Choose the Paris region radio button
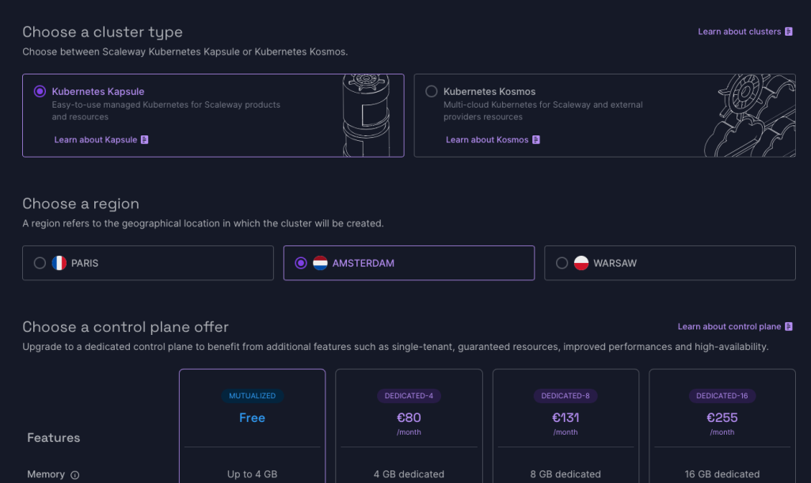 click(40, 263)
